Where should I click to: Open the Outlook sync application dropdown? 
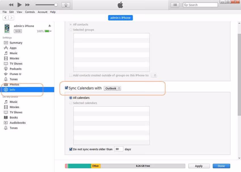(112, 88)
